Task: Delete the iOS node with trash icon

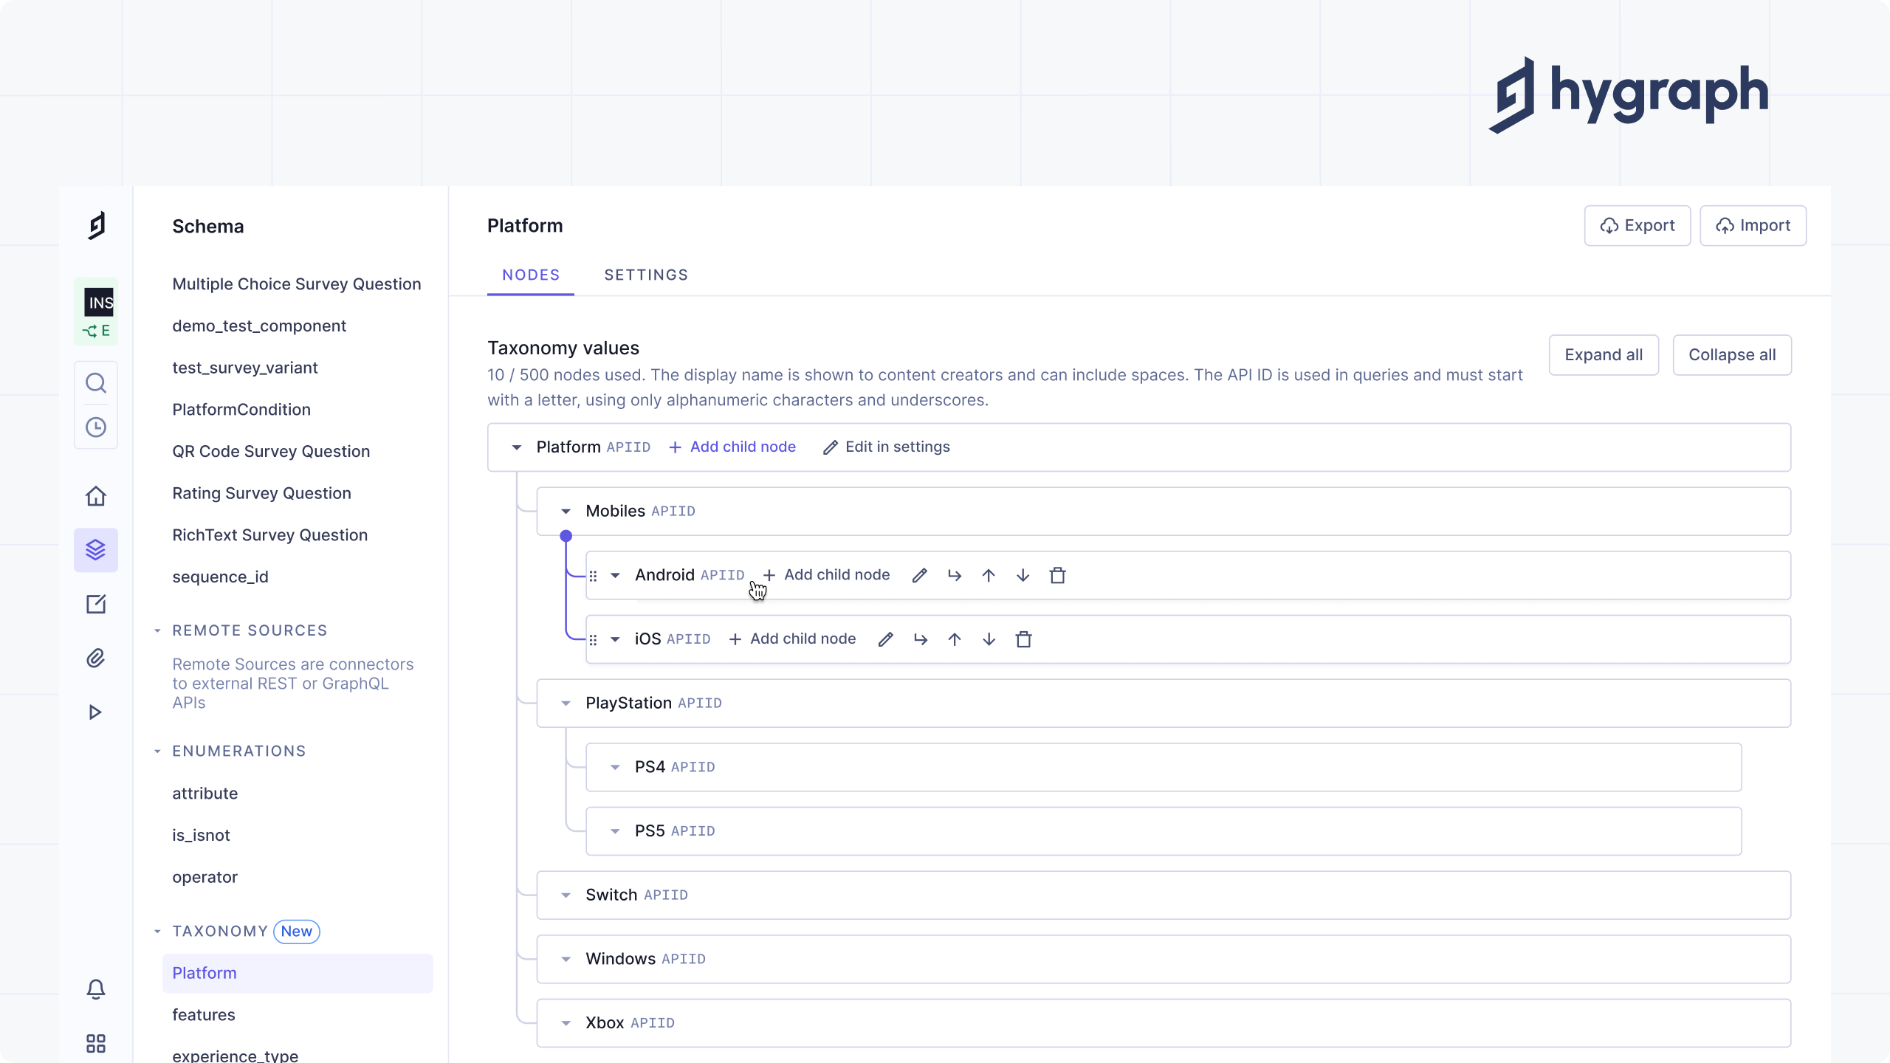Action: coord(1023,639)
